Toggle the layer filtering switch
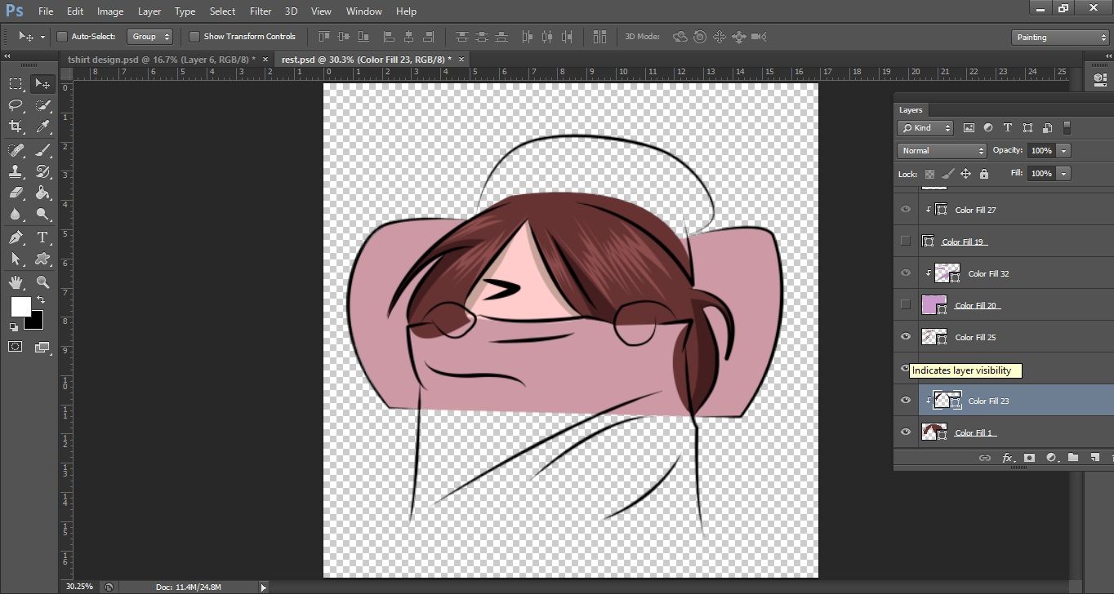 tap(1067, 128)
